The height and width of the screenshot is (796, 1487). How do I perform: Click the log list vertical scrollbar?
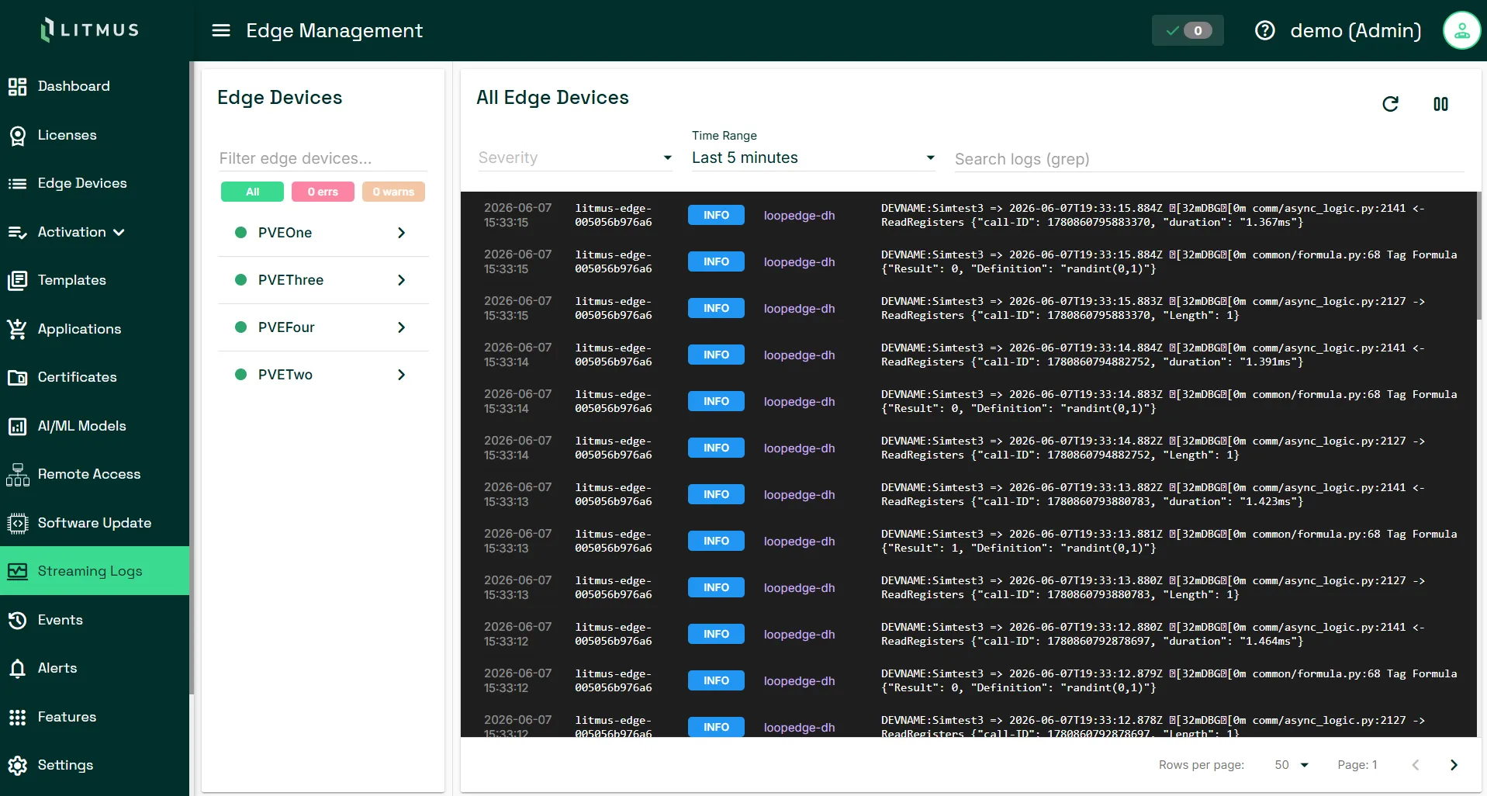pyautogui.click(x=1479, y=256)
